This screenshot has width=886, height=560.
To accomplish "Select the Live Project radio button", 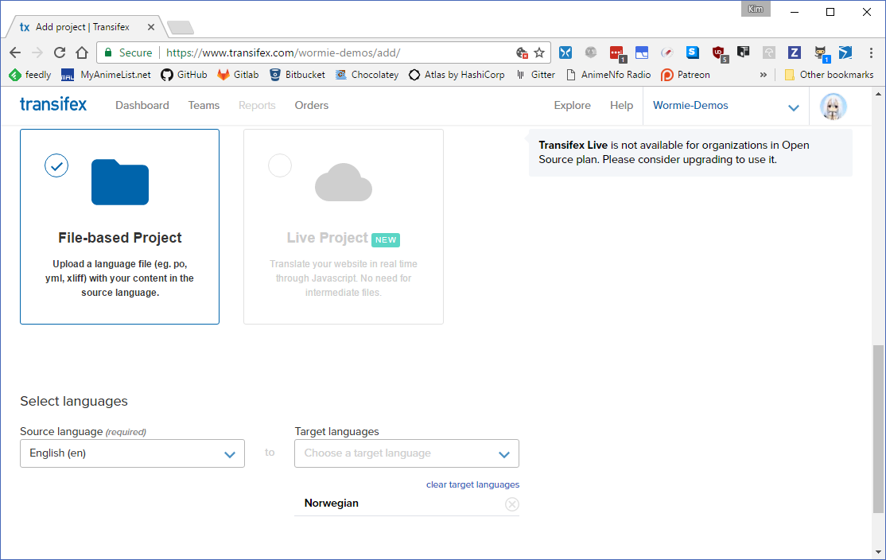I will tap(280, 165).
